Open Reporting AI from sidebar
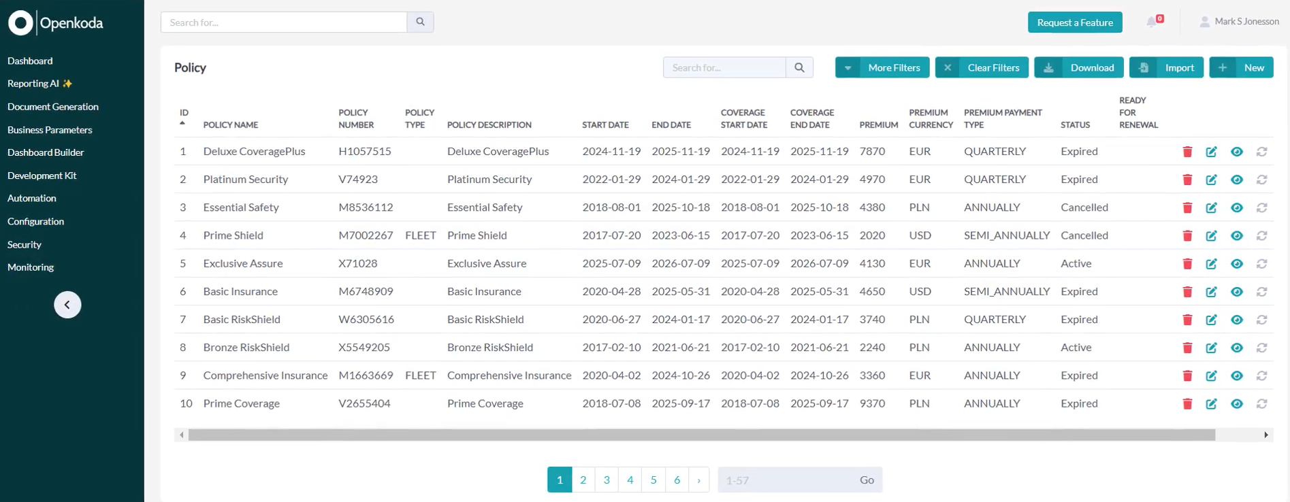This screenshot has height=502, width=1290. [39, 84]
